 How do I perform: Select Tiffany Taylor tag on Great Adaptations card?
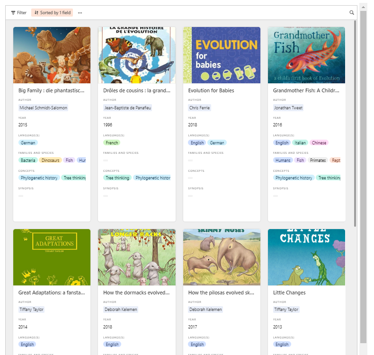[x=31, y=310]
